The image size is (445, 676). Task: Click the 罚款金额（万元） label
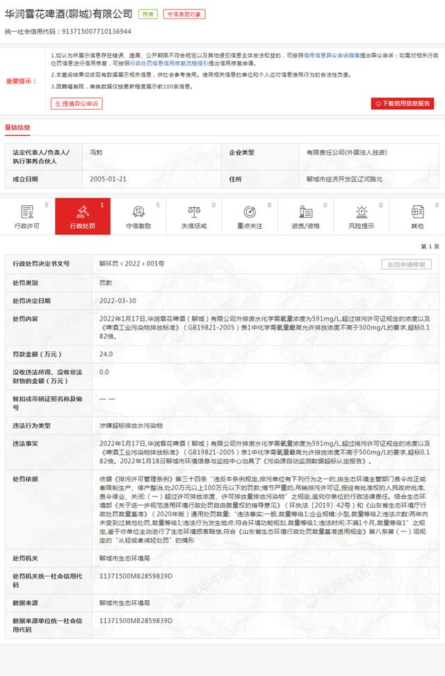tap(37, 354)
